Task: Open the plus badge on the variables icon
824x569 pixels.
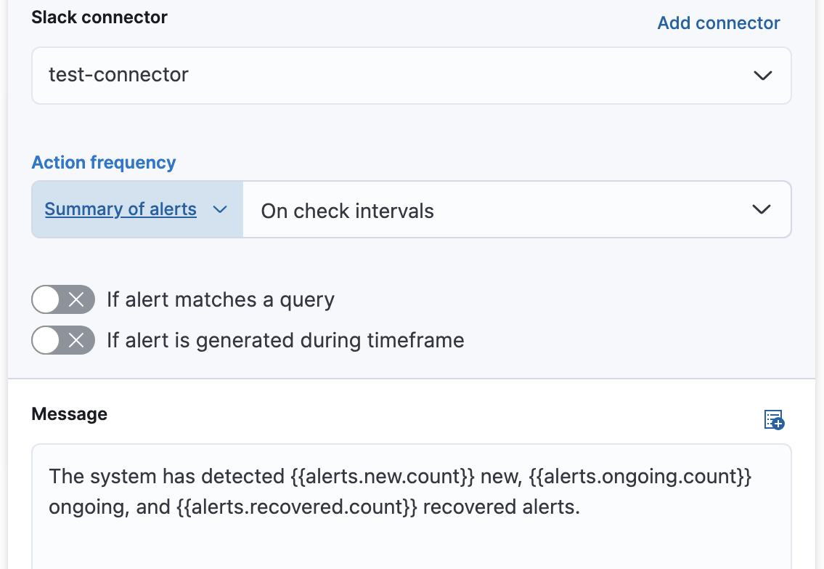Action: pos(778,425)
